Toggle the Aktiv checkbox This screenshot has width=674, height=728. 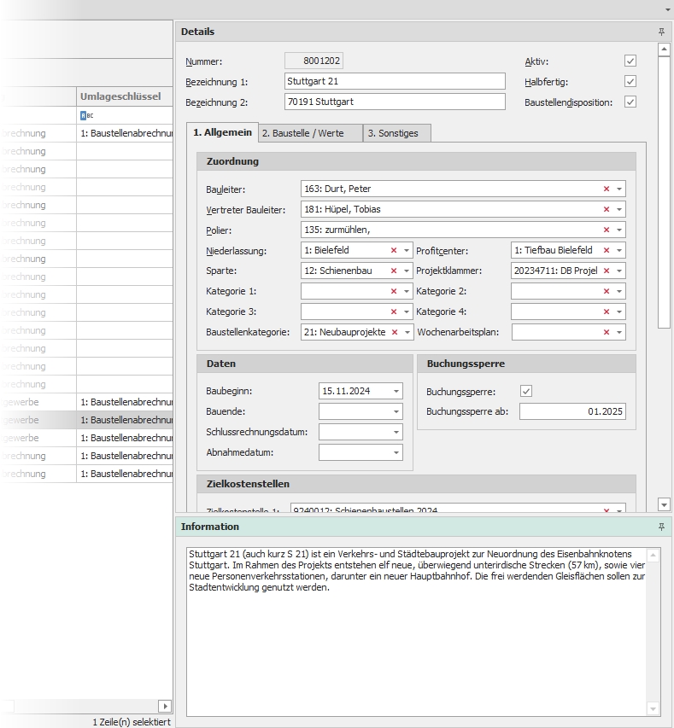[630, 61]
